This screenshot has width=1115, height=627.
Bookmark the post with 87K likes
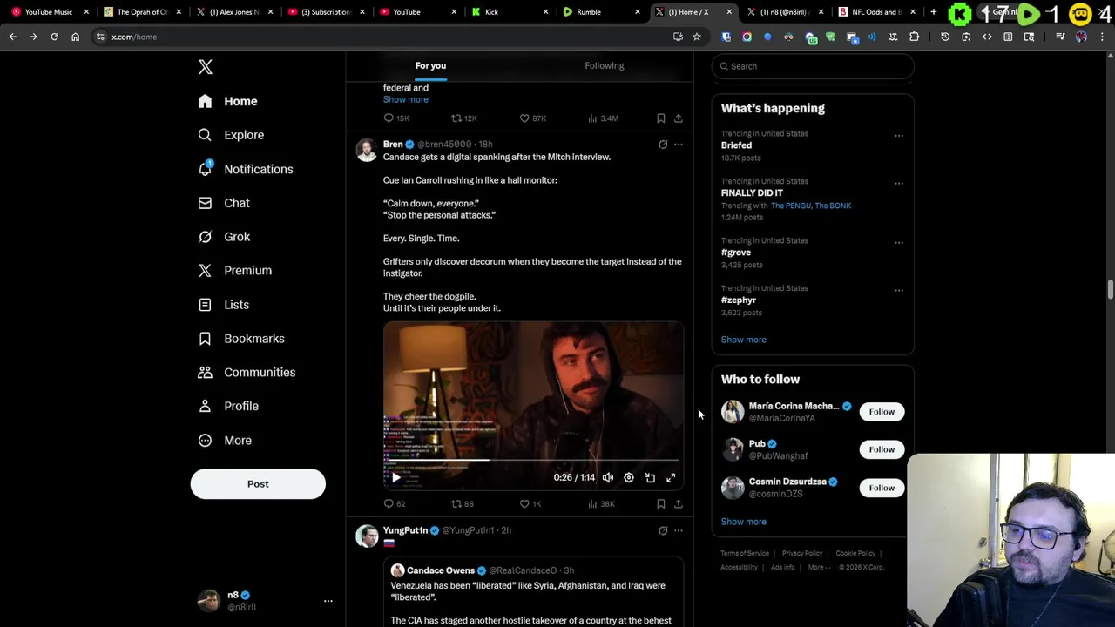point(661,118)
